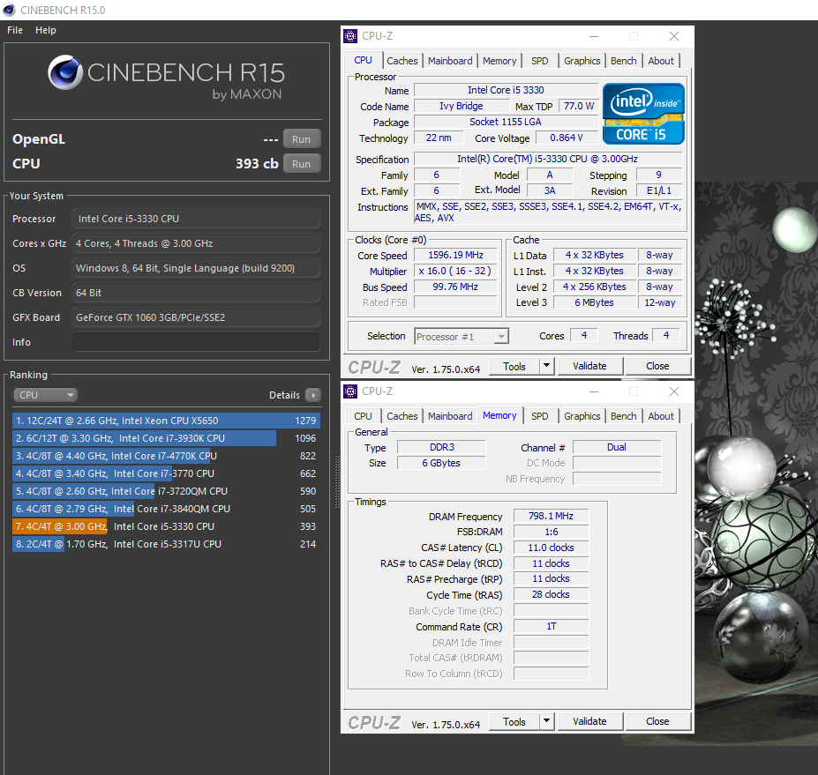Switch to CPU tab in bottom CPU-Z window
The height and width of the screenshot is (775, 818).
(363, 416)
